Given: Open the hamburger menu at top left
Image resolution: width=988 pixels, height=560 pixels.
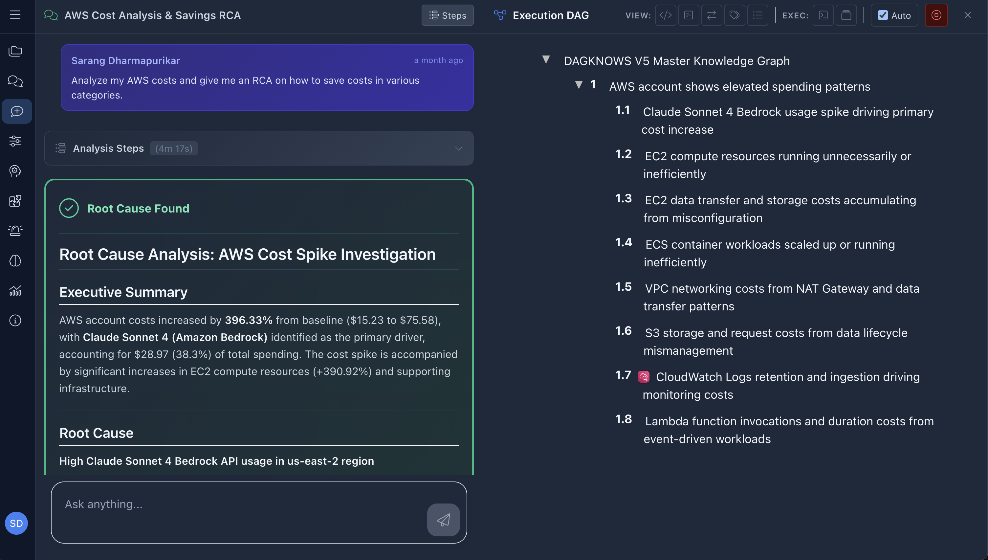Looking at the screenshot, I should (15, 14).
